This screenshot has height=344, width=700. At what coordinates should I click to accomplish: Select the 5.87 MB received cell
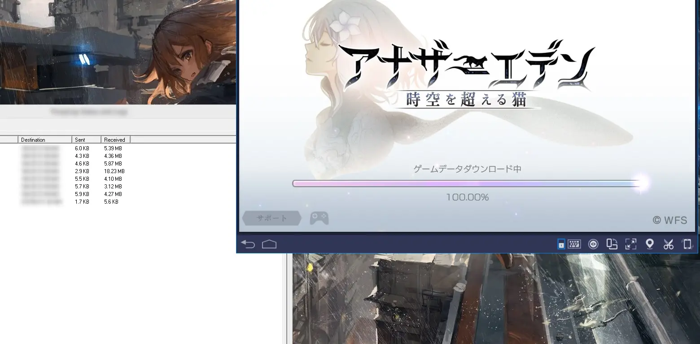pos(113,164)
